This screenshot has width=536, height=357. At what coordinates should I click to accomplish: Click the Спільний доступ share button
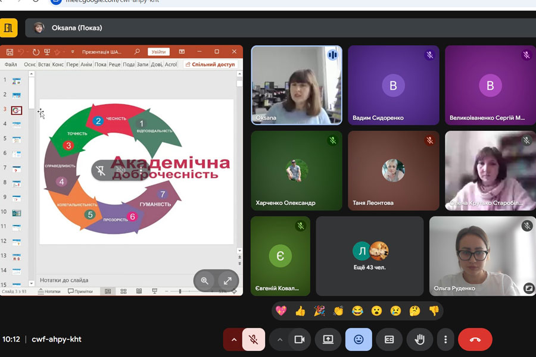[x=210, y=64]
